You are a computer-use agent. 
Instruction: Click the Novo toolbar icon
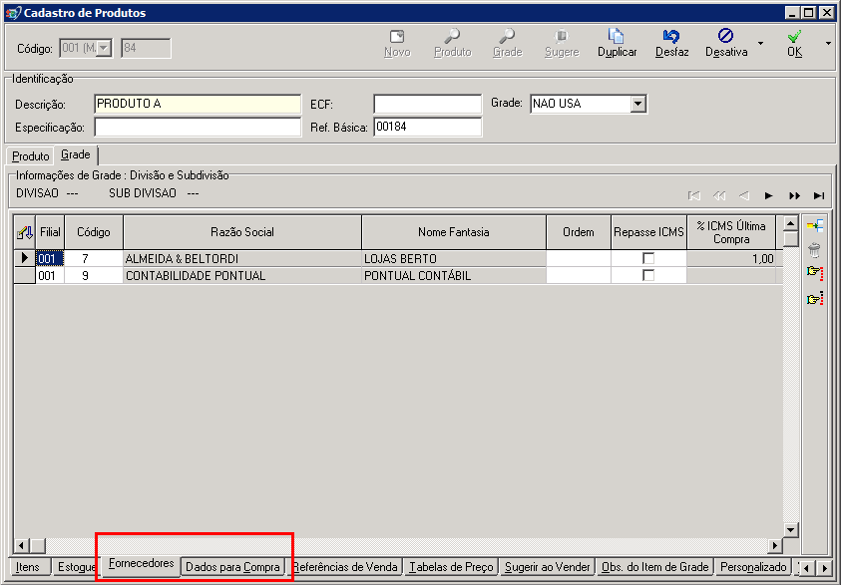pyautogui.click(x=397, y=37)
